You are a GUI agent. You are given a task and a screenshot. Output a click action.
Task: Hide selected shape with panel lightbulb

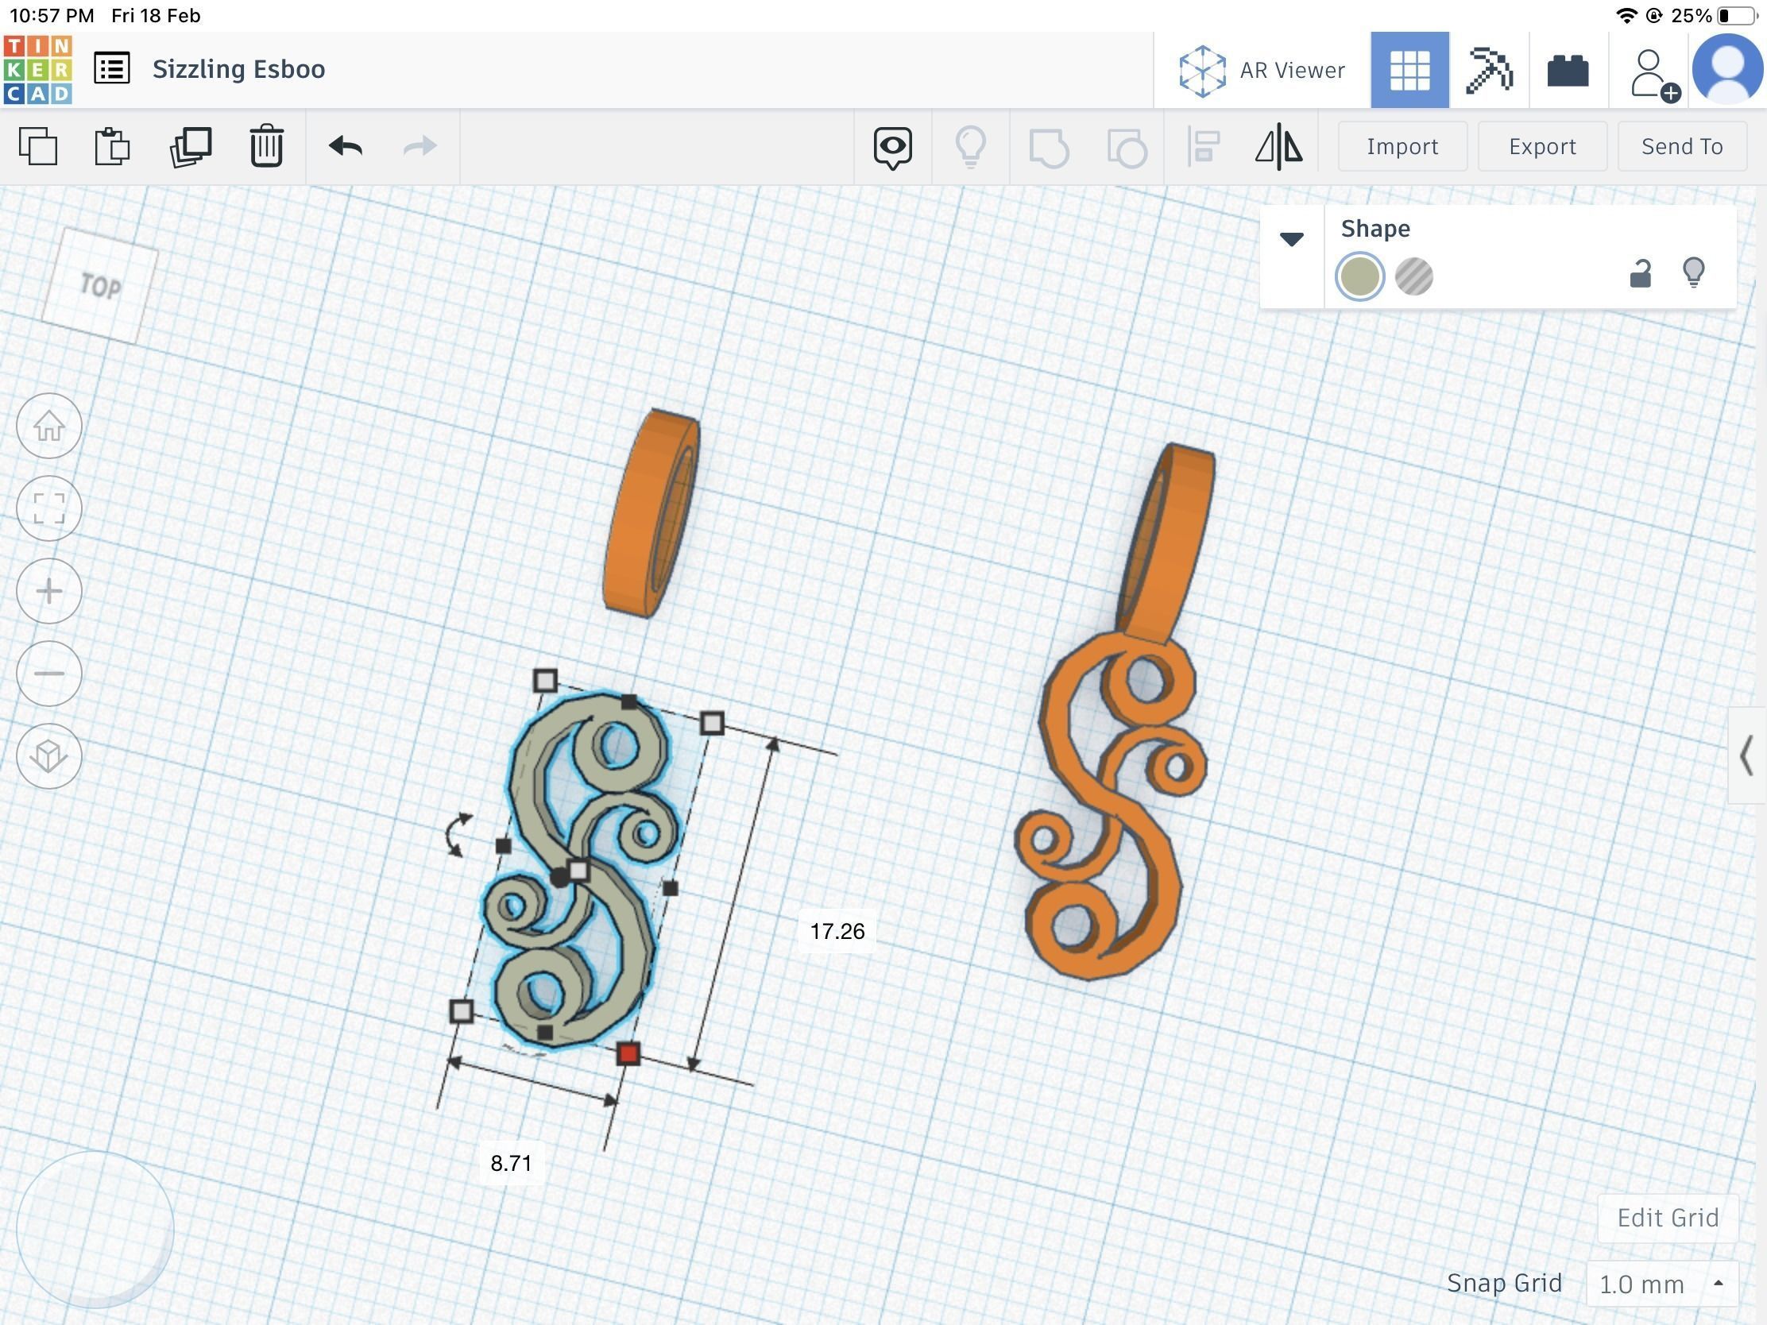1694,272
